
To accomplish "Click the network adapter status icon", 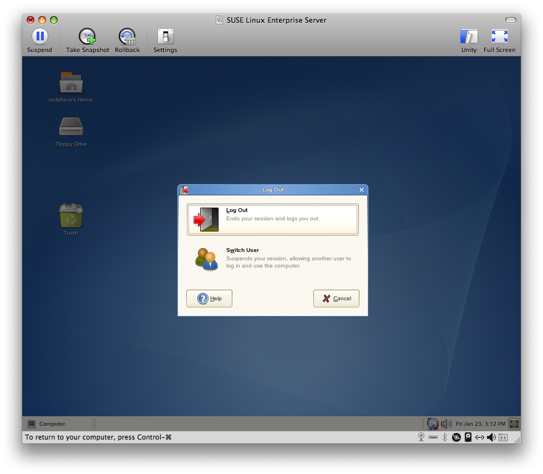I will pos(479,437).
